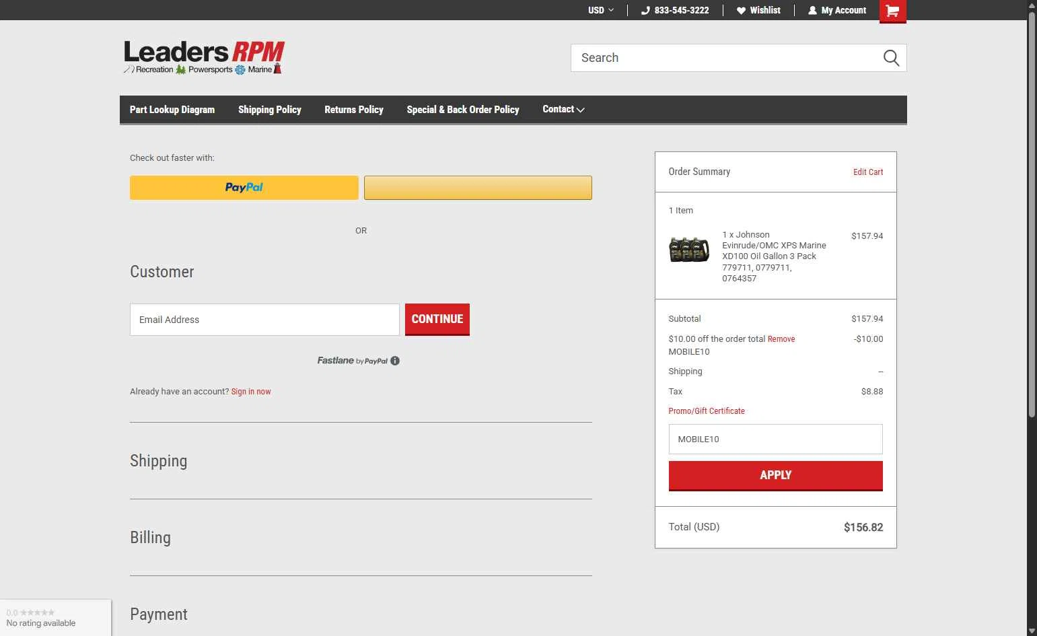Click the XD100 oil product thumbnail
The height and width of the screenshot is (636, 1037).
coord(689,250)
